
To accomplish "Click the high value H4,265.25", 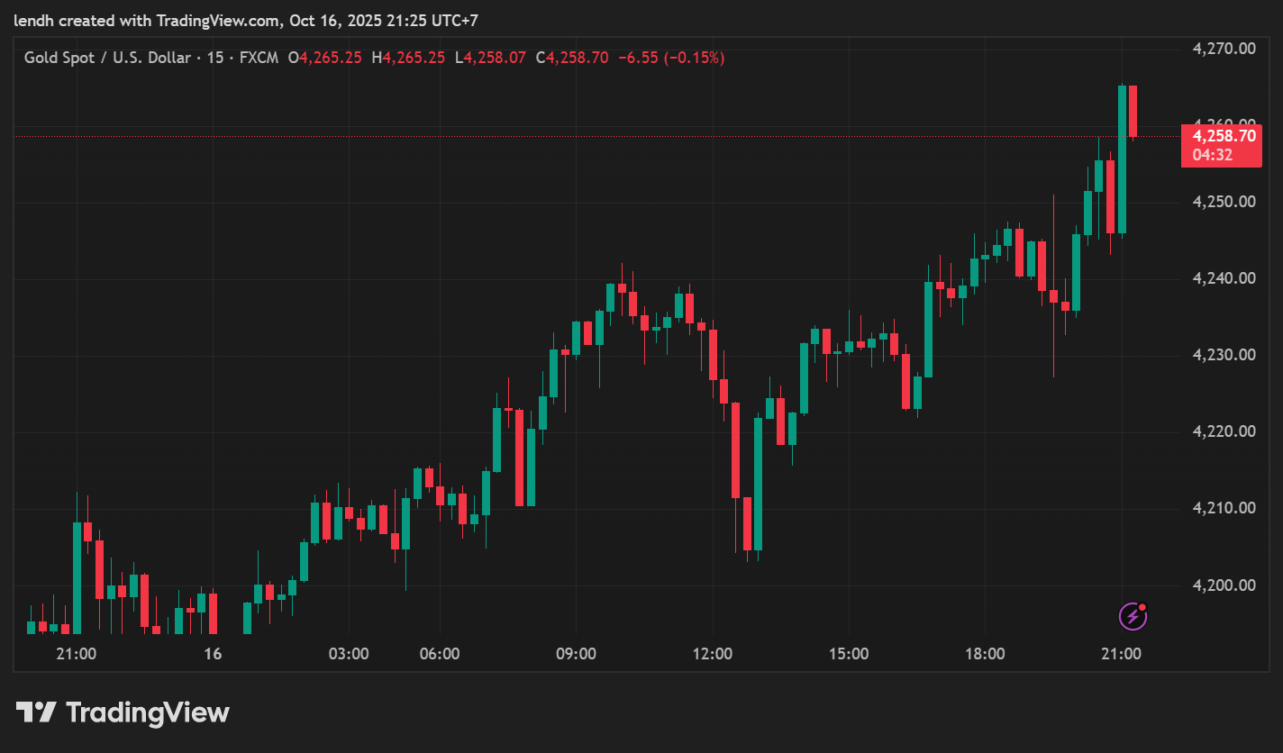I will 408,58.
